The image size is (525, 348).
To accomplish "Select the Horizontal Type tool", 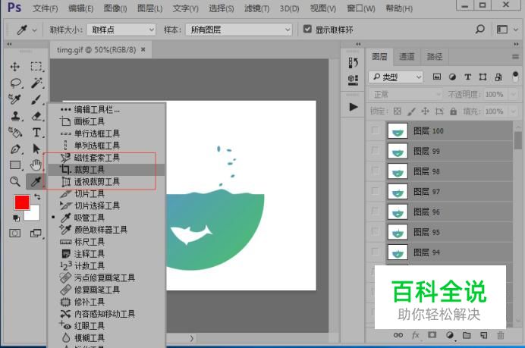I will 36,133.
